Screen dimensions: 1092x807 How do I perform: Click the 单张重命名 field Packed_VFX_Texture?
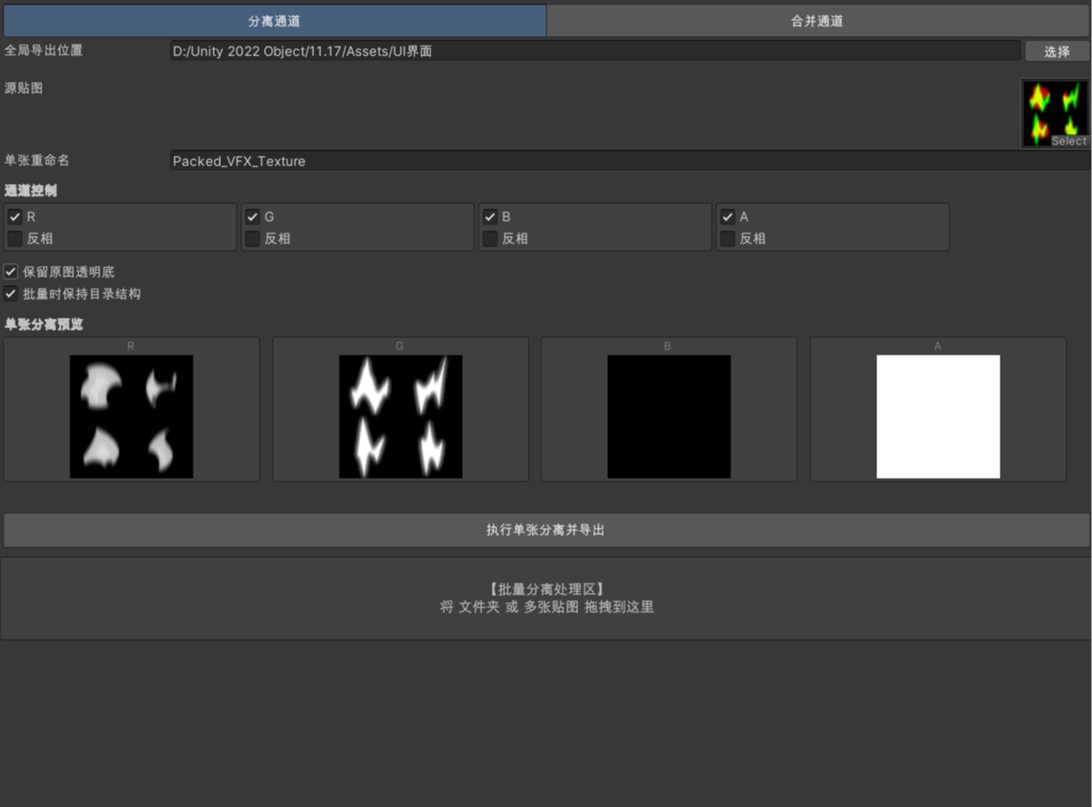pyautogui.click(x=629, y=161)
